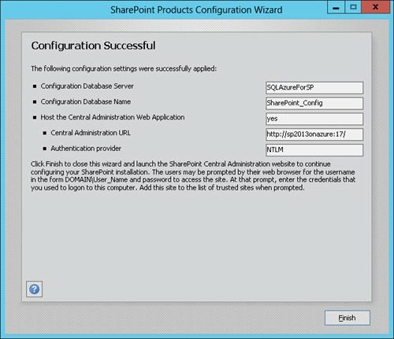Click the Configuration Successful heading
This screenshot has width=394, height=339.
pos(93,46)
